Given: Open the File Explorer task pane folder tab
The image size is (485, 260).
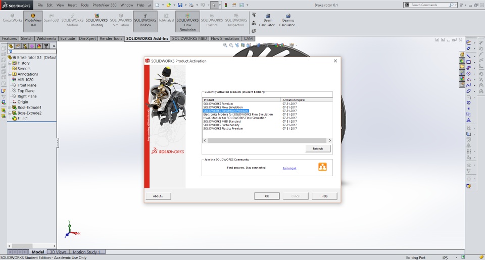Looking at the screenshot, I should (x=462, y=66).
